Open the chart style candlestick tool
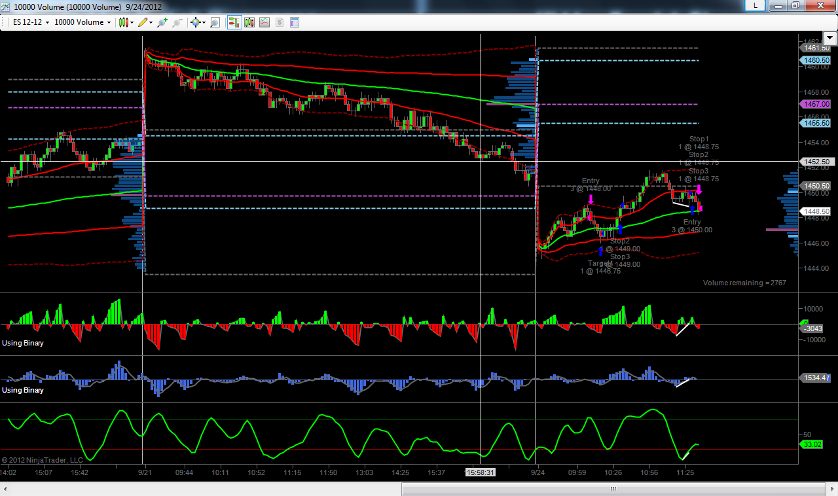This screenshot has width=838, height=496. (123, 22)
